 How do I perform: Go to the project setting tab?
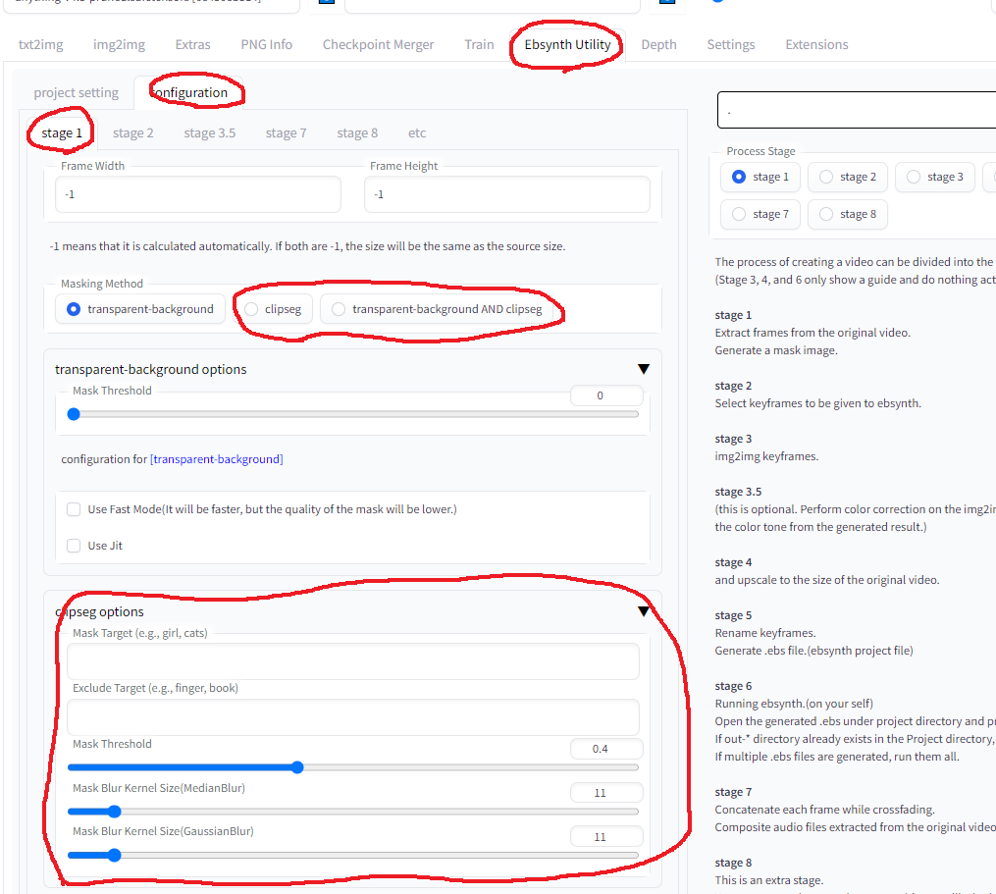76,93
